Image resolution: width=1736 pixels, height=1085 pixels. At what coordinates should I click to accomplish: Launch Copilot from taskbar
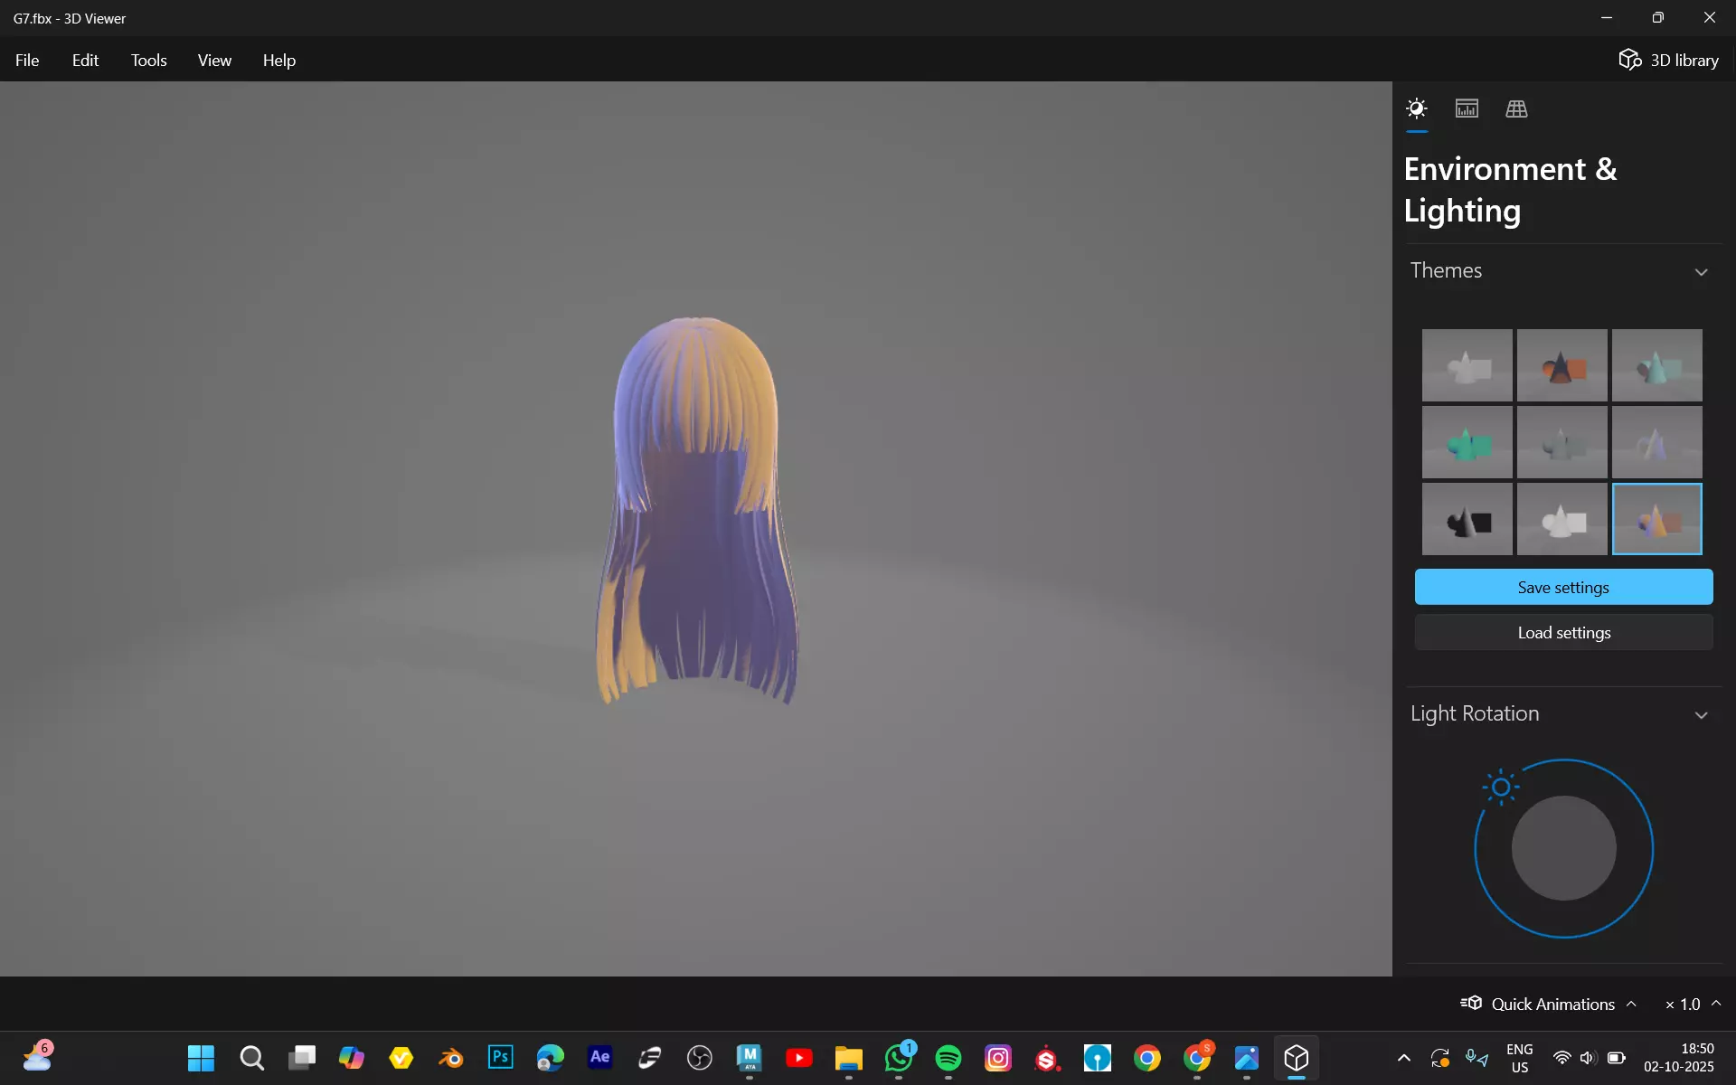pos(351,1058)
